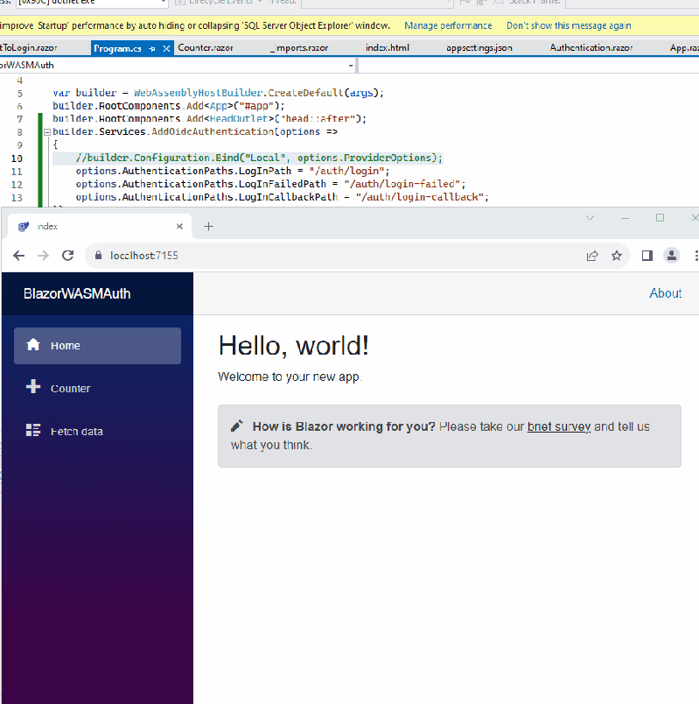Navigate to Counter page
The image size is (699, 704).
pos(97,389)
